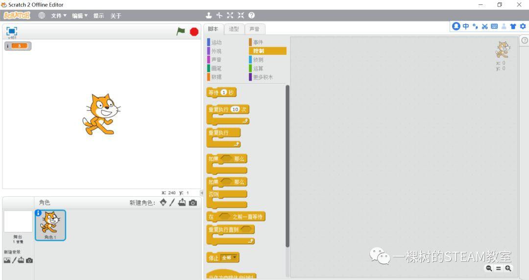Select the 外观 block category
Screen dimensions: 529x280
coord(215,51)
